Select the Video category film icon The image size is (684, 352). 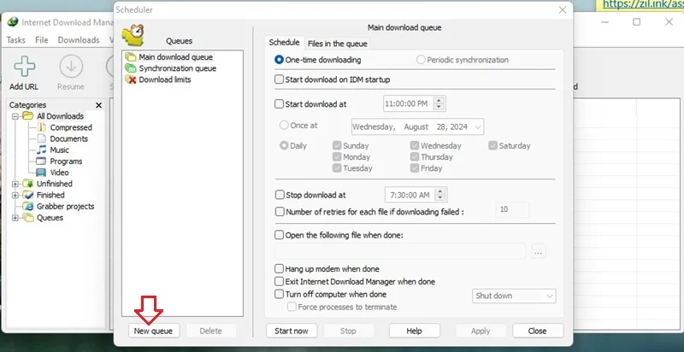pyautogui.click(x=41, y=173)
